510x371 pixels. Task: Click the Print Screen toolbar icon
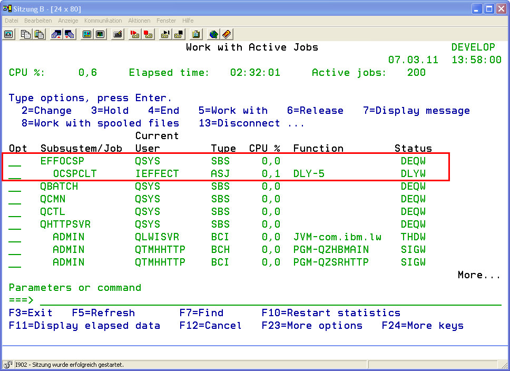pos(9,34)
